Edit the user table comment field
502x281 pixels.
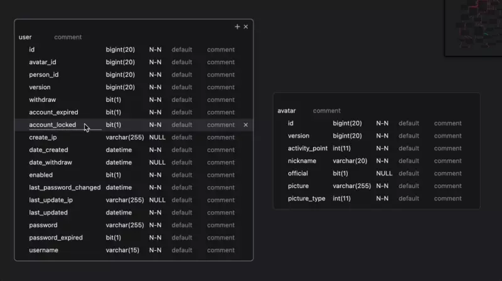click(68, 37)
